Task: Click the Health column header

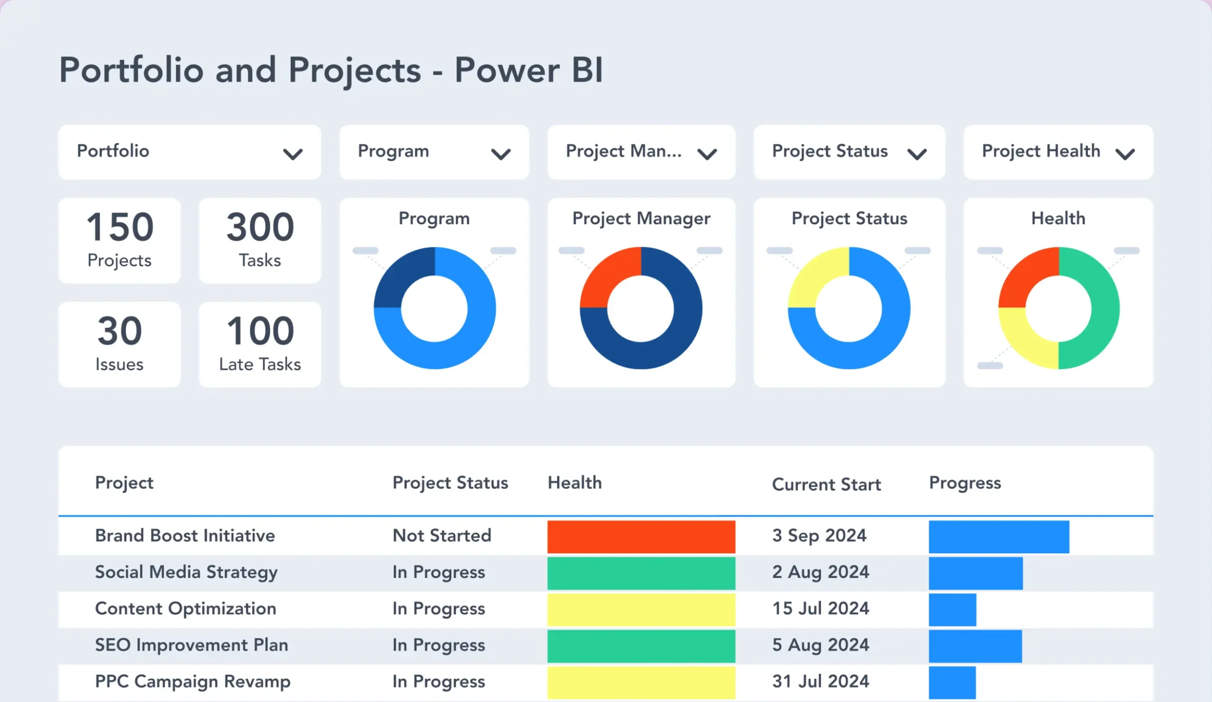Action: tap(575, 483)
